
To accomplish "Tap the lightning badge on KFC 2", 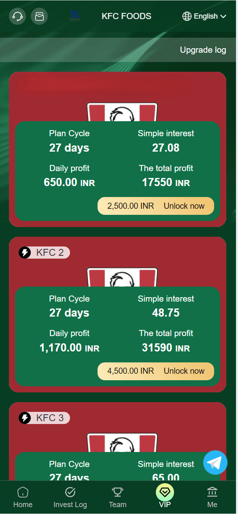I will tap(25, 253).
